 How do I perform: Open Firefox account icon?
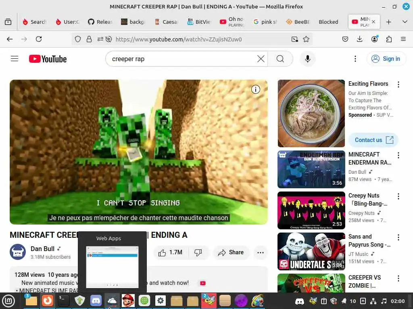[x=374, y=39]
